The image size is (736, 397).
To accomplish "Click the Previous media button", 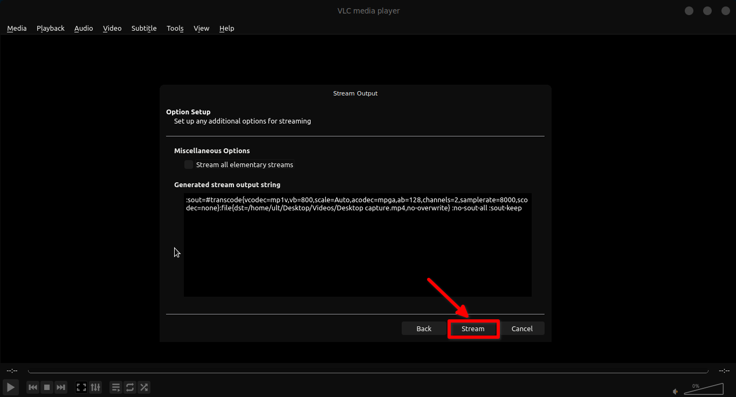I will point(33,387).
